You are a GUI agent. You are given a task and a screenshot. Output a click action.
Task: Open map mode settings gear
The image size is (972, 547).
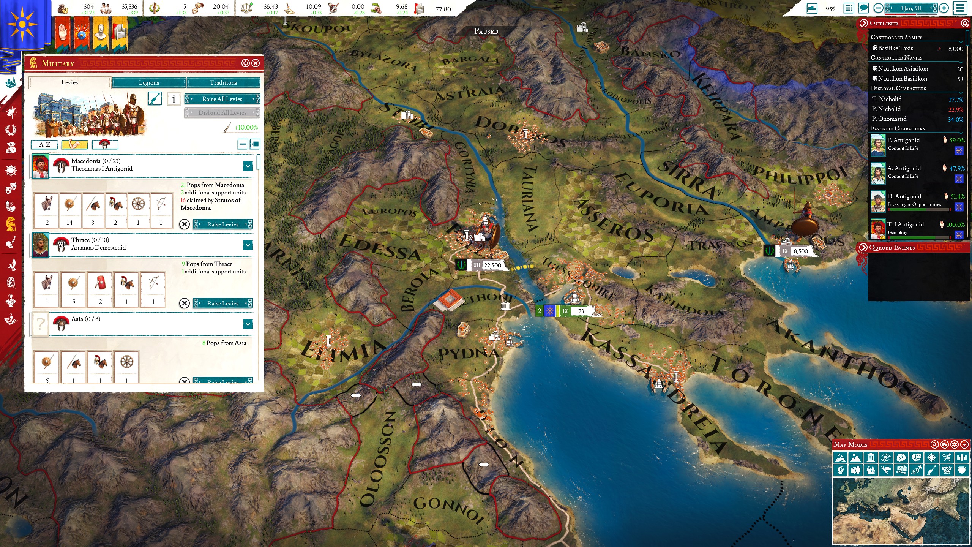pyautogui.click(x=955, y=444)
